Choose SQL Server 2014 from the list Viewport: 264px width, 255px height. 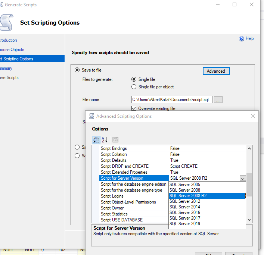[207, 207]
